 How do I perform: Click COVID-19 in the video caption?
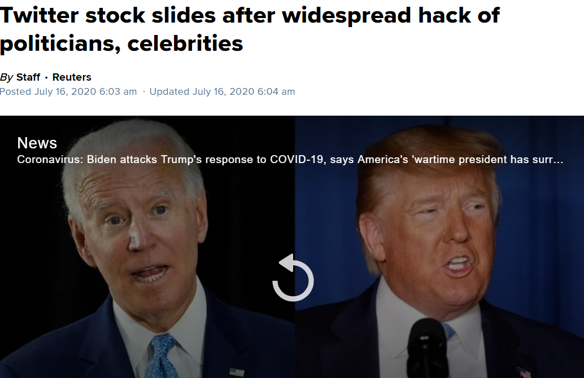tap(296, 160)
